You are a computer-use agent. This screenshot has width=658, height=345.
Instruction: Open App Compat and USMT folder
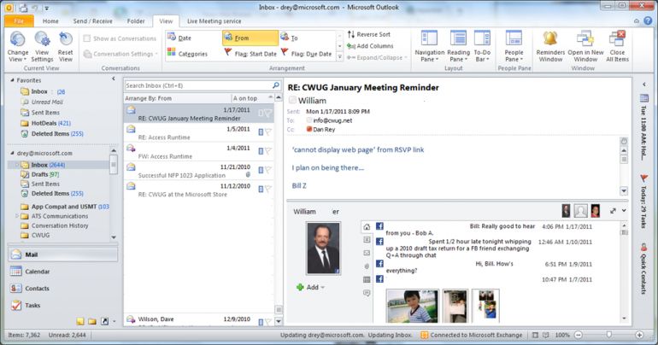(65, 207)
